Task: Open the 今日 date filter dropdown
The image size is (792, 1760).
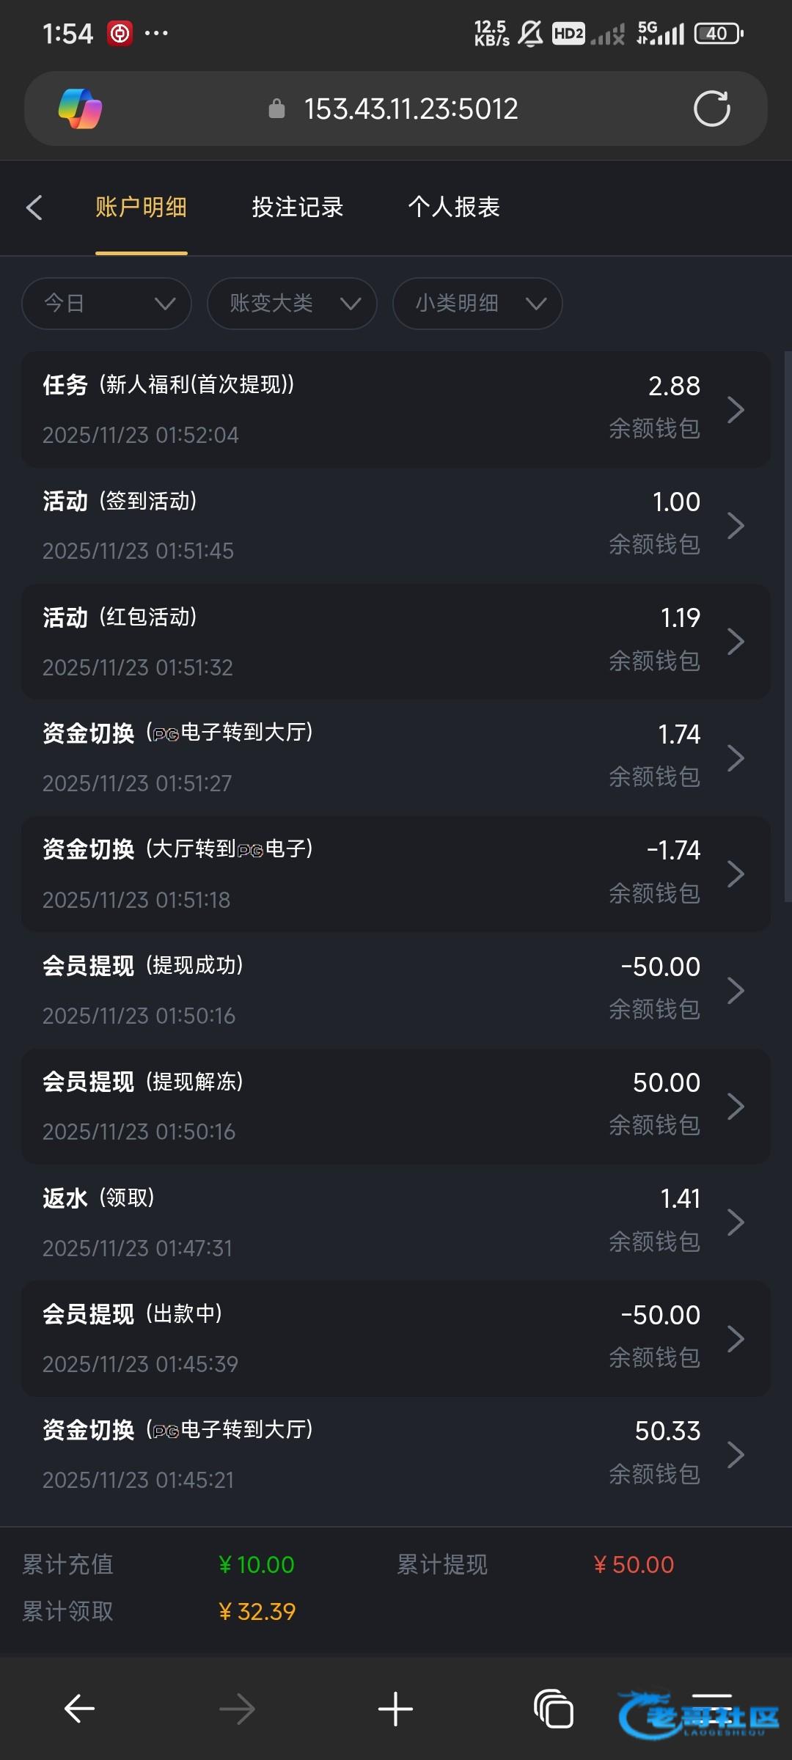Action: click(x=107, y=304)
